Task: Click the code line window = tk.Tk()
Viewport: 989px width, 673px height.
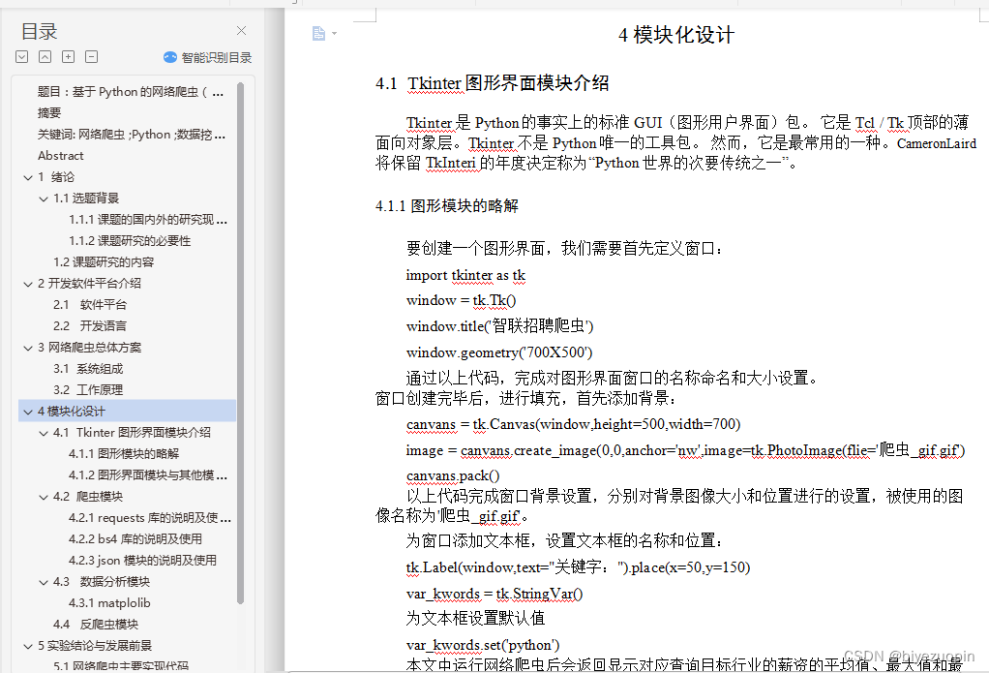Action: [x=461, y=300]
